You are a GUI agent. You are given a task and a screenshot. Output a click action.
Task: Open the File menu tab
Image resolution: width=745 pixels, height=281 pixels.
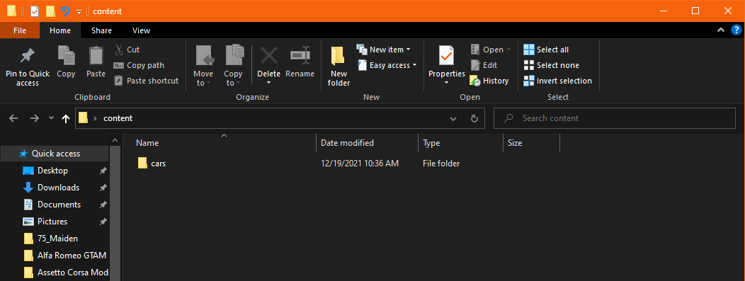(x=20, y=30)
